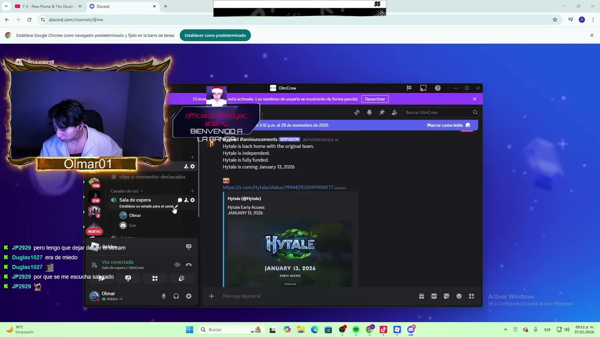
Task: Open Discord help question mark
Action: click(438, 88)
